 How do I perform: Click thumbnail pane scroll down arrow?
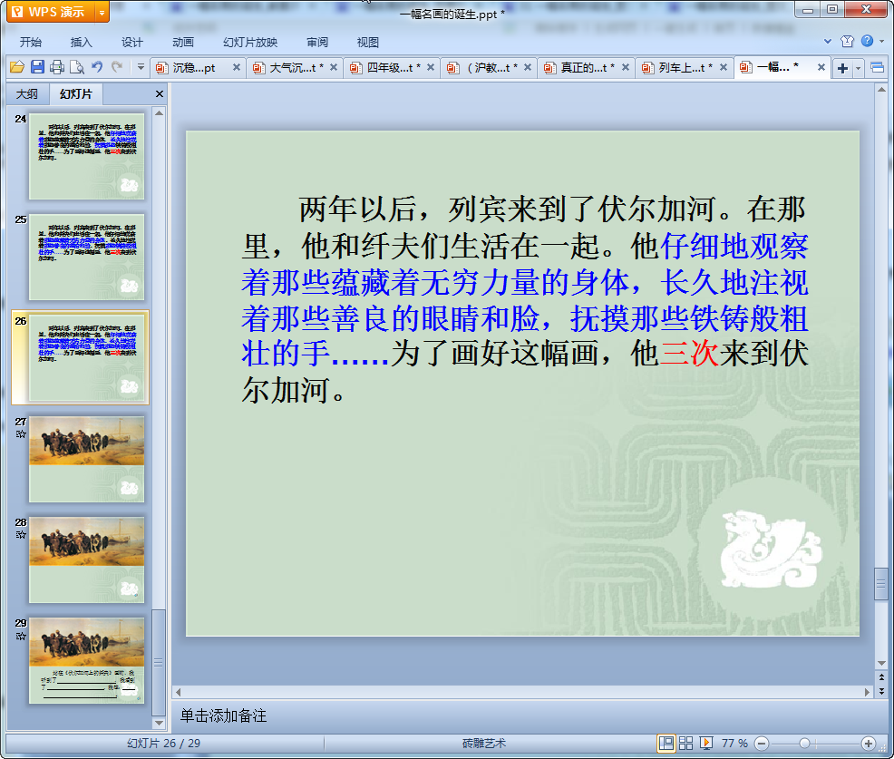coord(159,723)
